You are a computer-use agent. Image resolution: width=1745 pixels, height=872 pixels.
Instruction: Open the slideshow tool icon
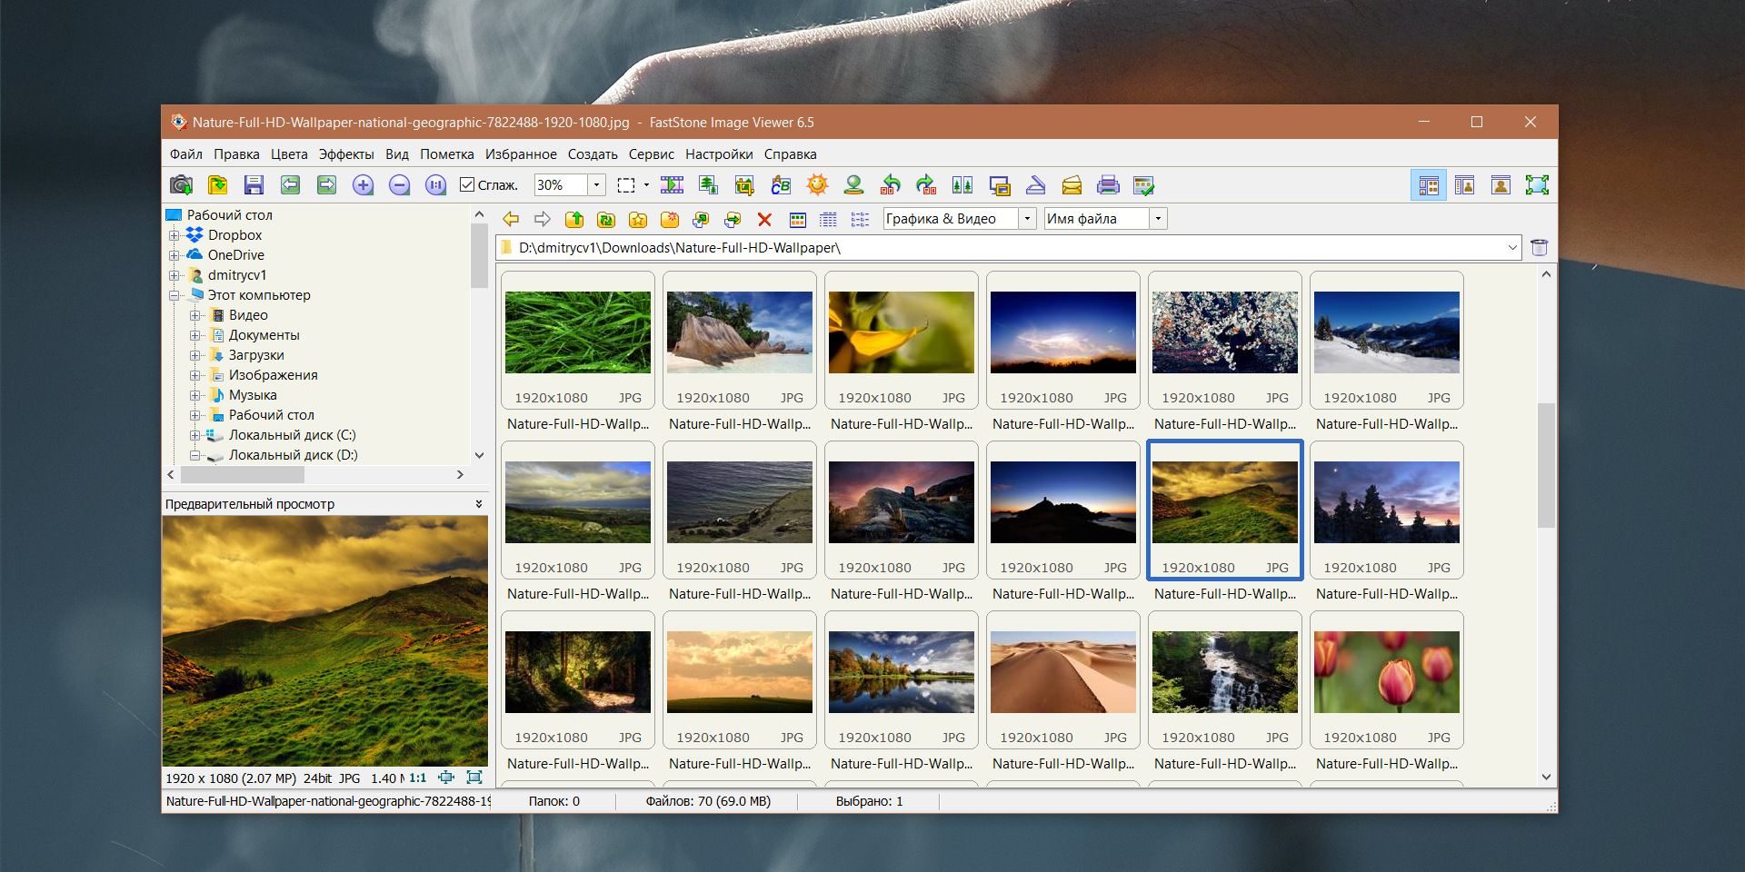[672, 185]
